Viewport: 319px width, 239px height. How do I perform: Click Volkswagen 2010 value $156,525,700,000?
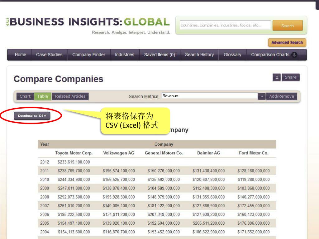(x=119, y=180)
